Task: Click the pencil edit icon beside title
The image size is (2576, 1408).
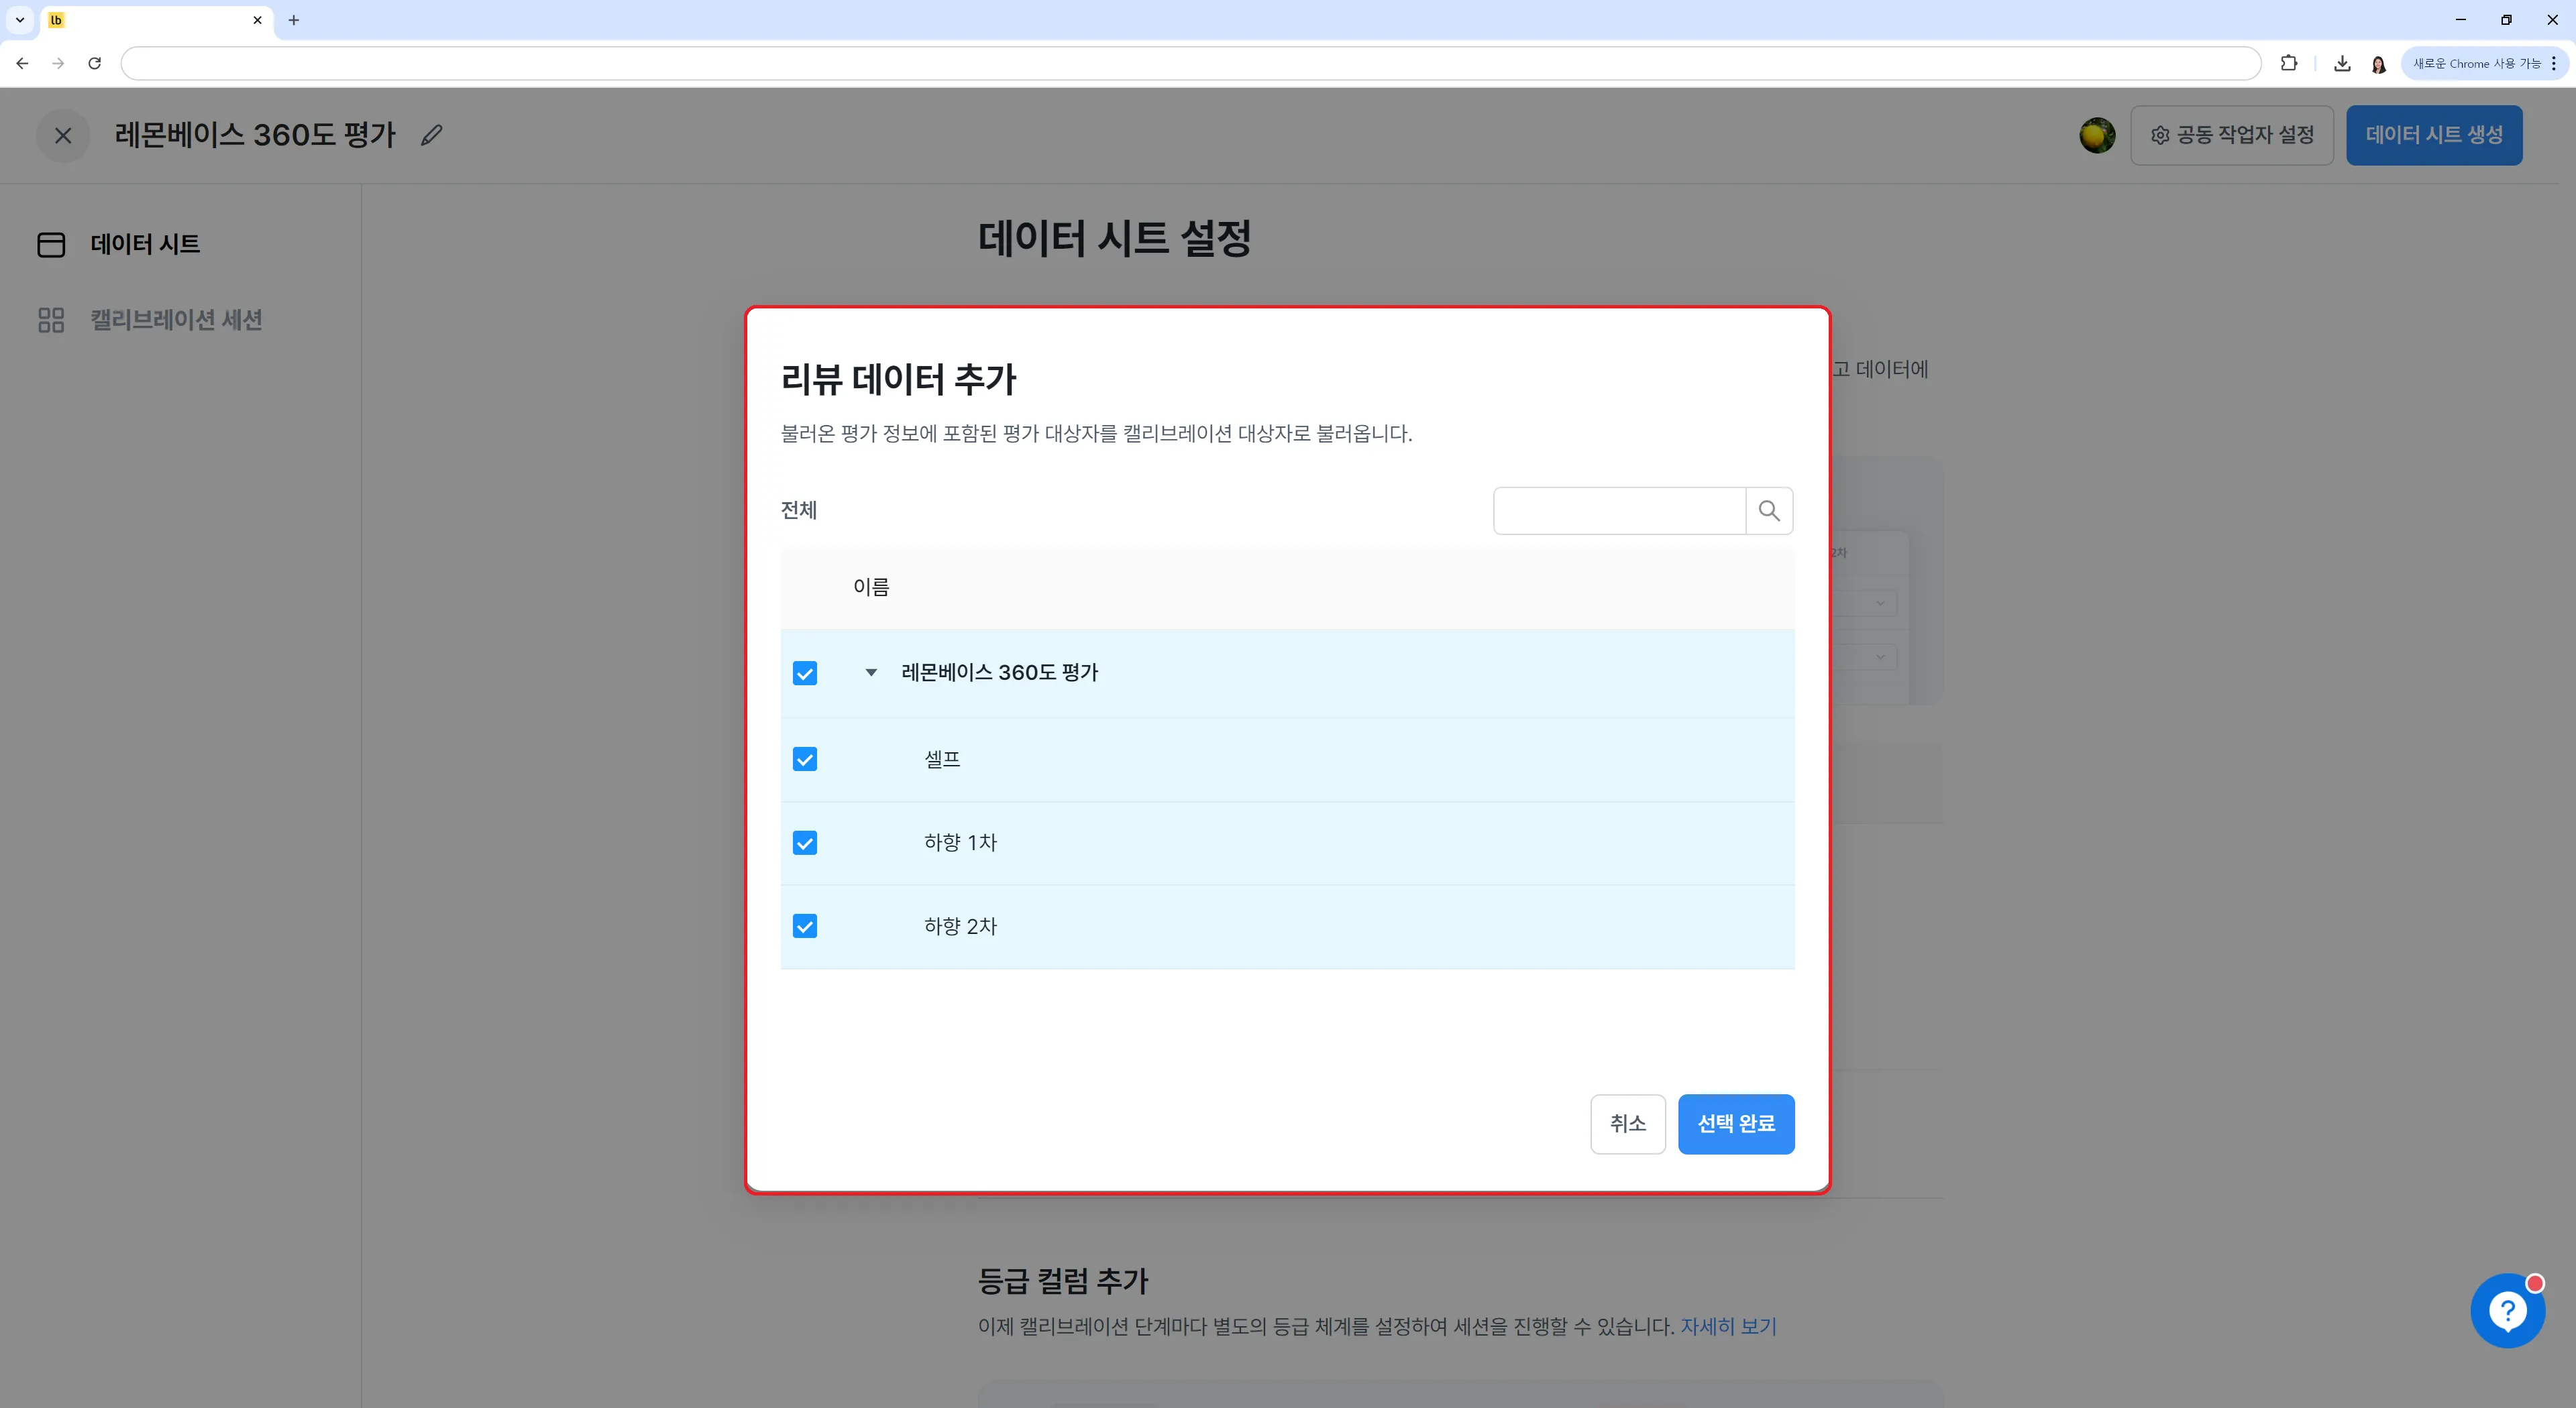Action: click(x=431, y=135)
